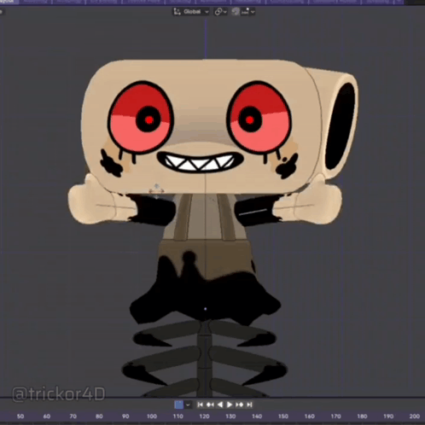Play the animation forward
This screenshot has width=425, height=425.
230,405
